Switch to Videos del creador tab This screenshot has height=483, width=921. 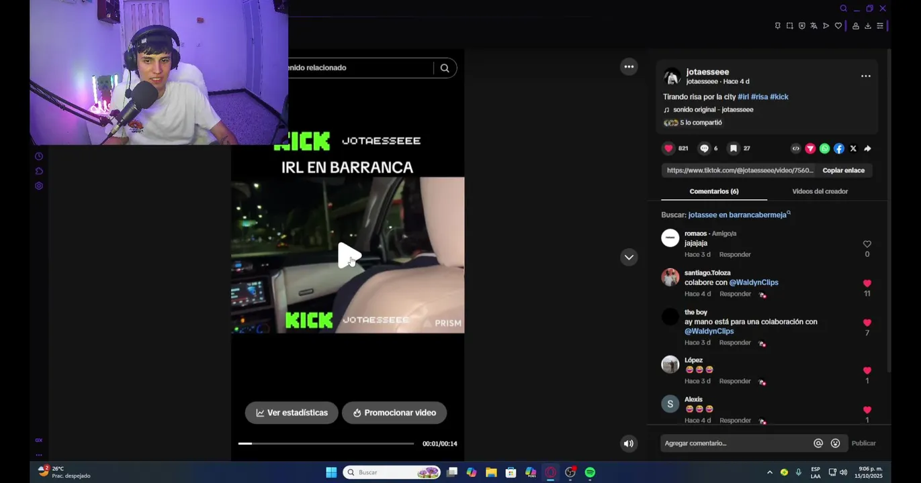click(820, 191)
